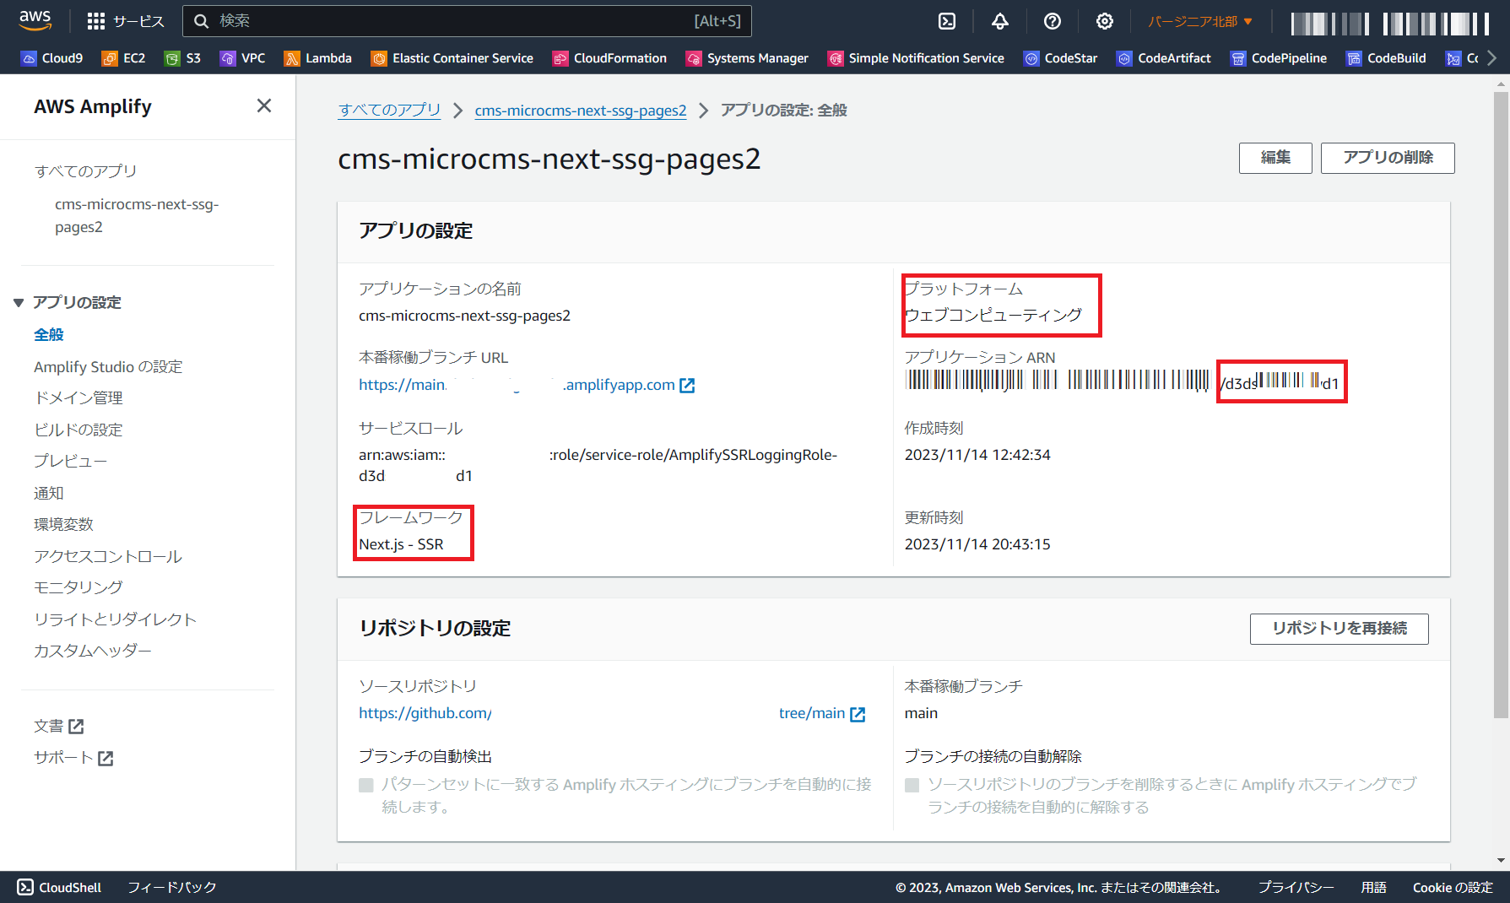Open Systems Manager shortcut

click(x=747, y=58)
